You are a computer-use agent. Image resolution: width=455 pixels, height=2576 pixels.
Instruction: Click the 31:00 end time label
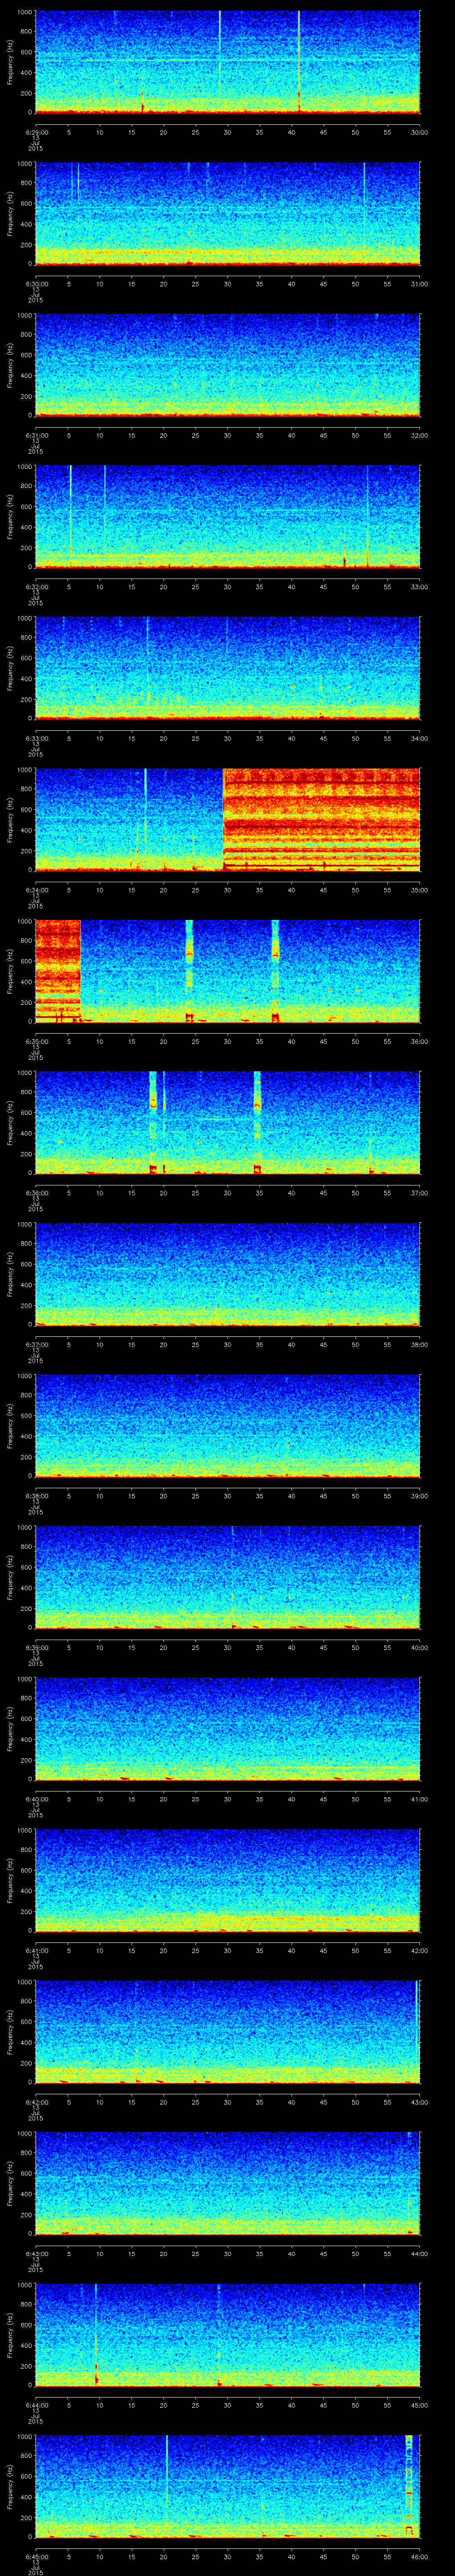click(419, 284)
